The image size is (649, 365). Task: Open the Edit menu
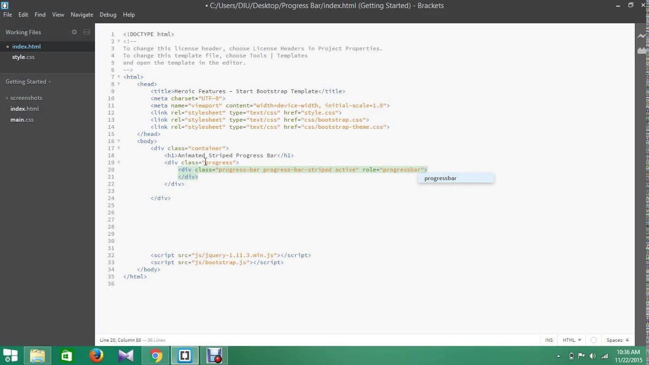click(23, 15)
